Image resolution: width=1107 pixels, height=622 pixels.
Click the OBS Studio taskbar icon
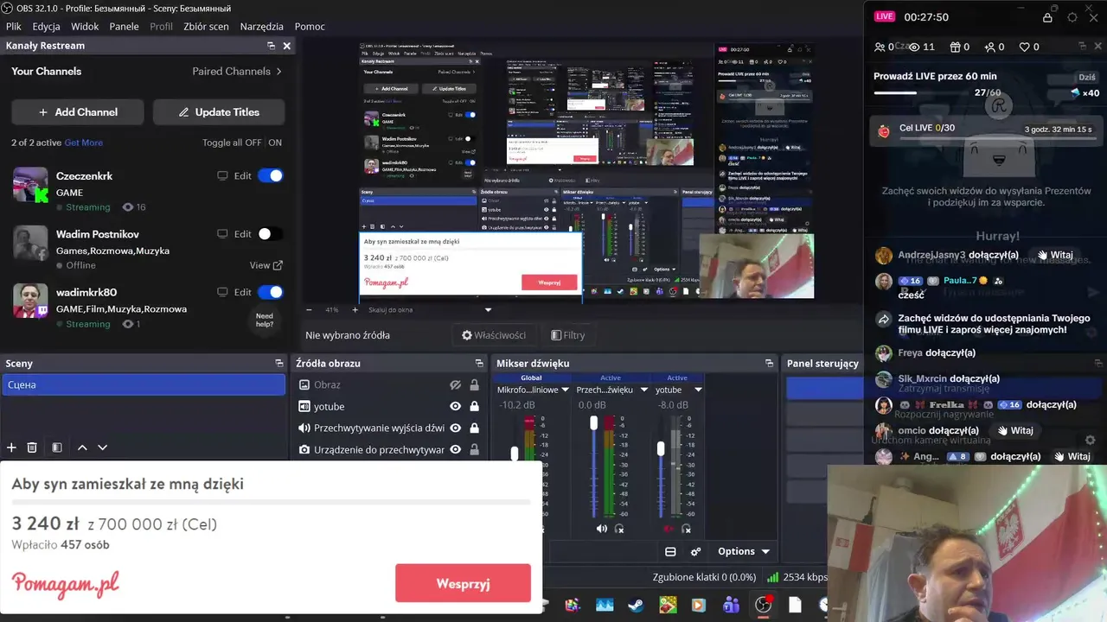point(763,606)
